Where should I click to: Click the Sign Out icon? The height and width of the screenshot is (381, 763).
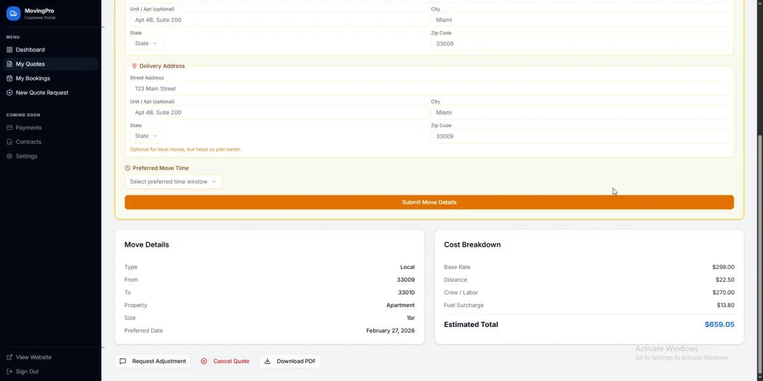[10, 371]
